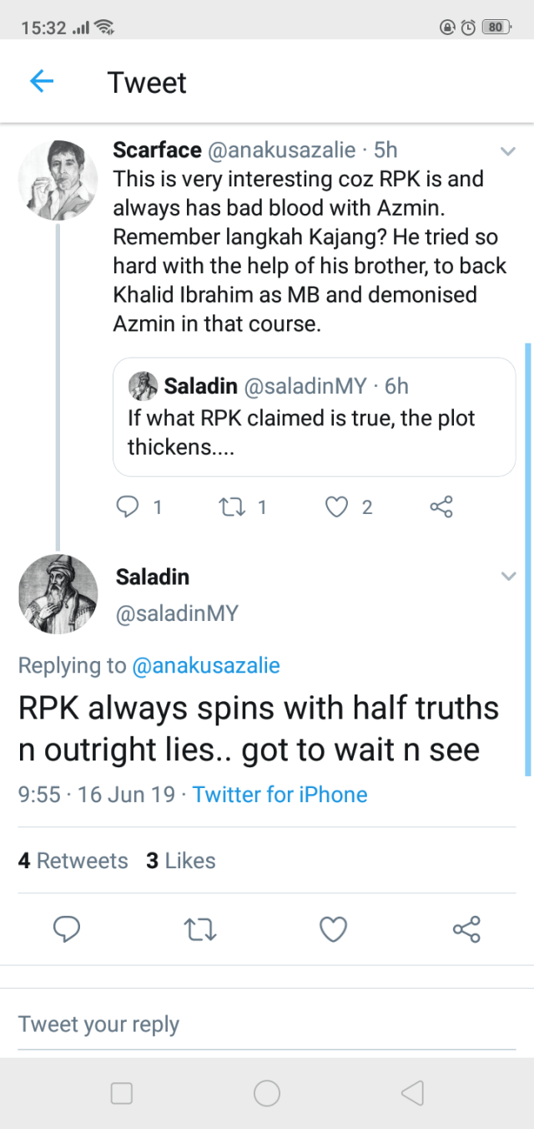Open the quoted Saladin tweet card
The height and width of the screenshot is (1129, 534).
(314, 416)
